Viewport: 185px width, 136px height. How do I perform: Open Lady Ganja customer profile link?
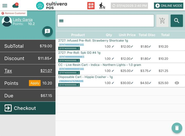[x=23, y=20]
